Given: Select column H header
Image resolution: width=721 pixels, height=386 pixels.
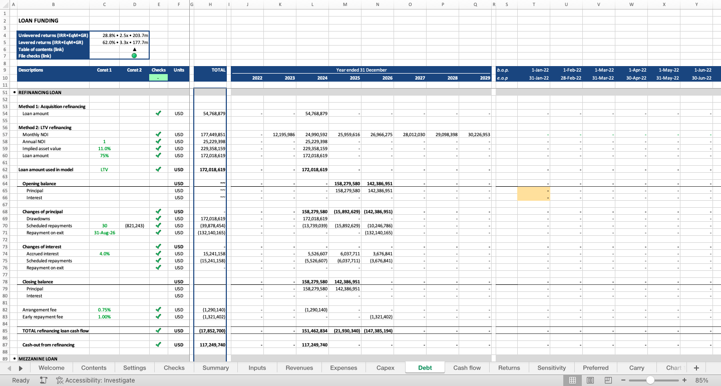Looking at the screenshot, I should 210,4.
